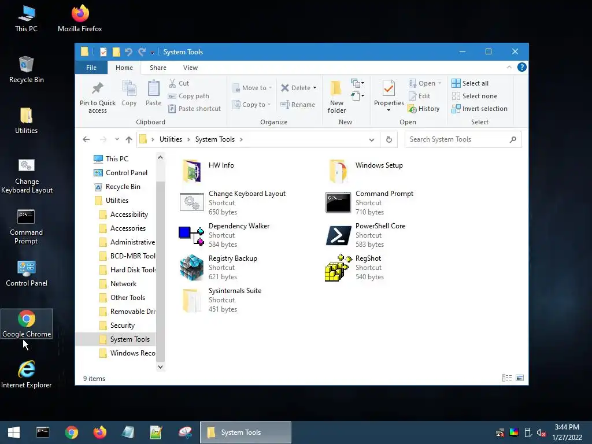Click Command Prompt icon in taskbar
The height and width of the screenshot is (444, 592).
click(43, 432)
